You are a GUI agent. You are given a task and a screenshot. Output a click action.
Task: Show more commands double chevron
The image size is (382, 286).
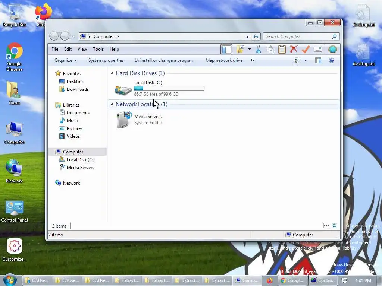point(253,60)
